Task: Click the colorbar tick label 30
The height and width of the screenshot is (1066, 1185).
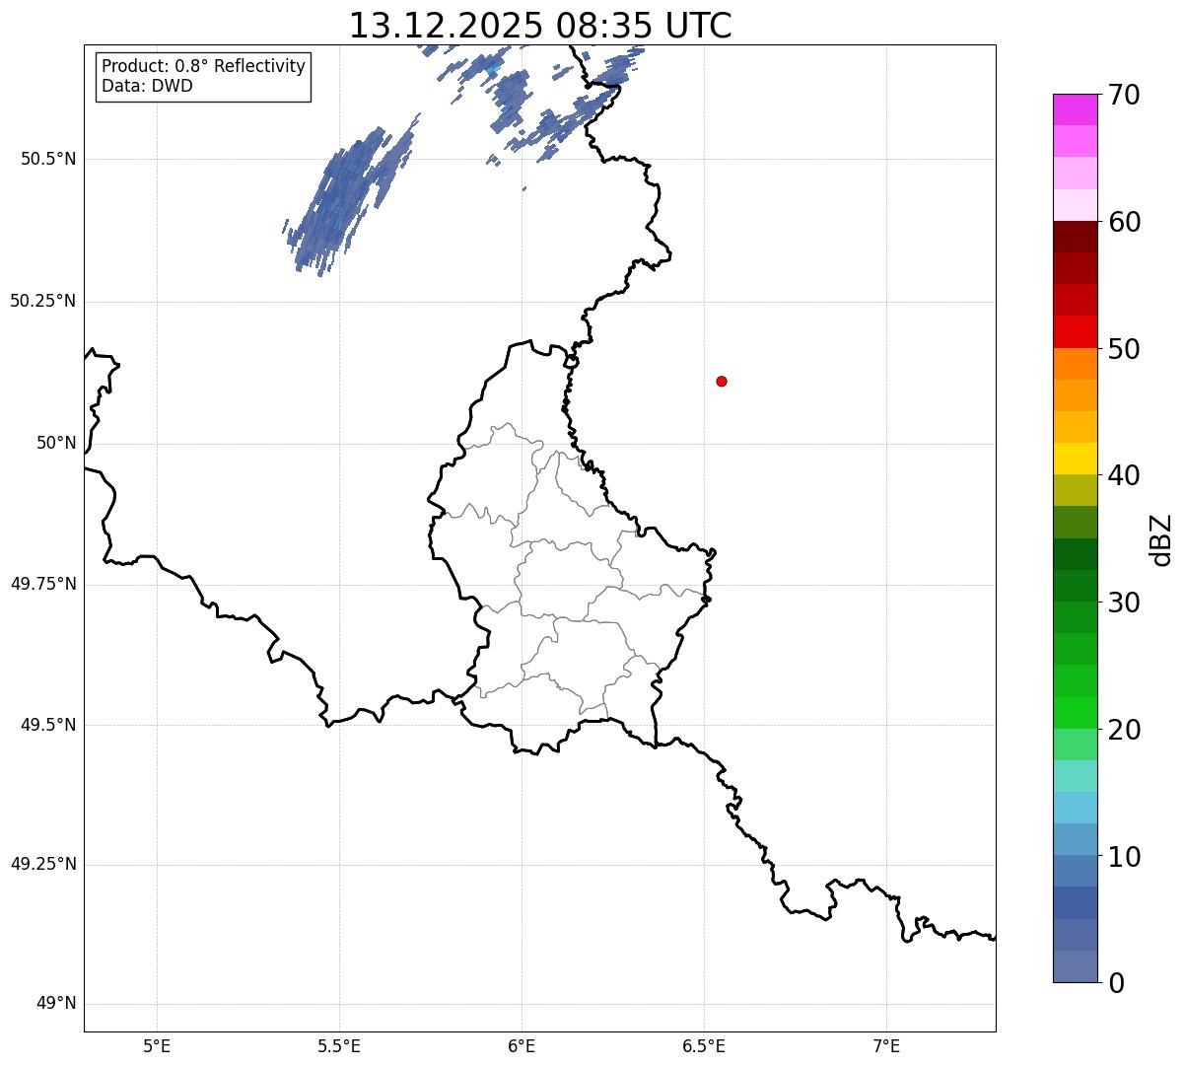Action: click(x=1124, y=603)
